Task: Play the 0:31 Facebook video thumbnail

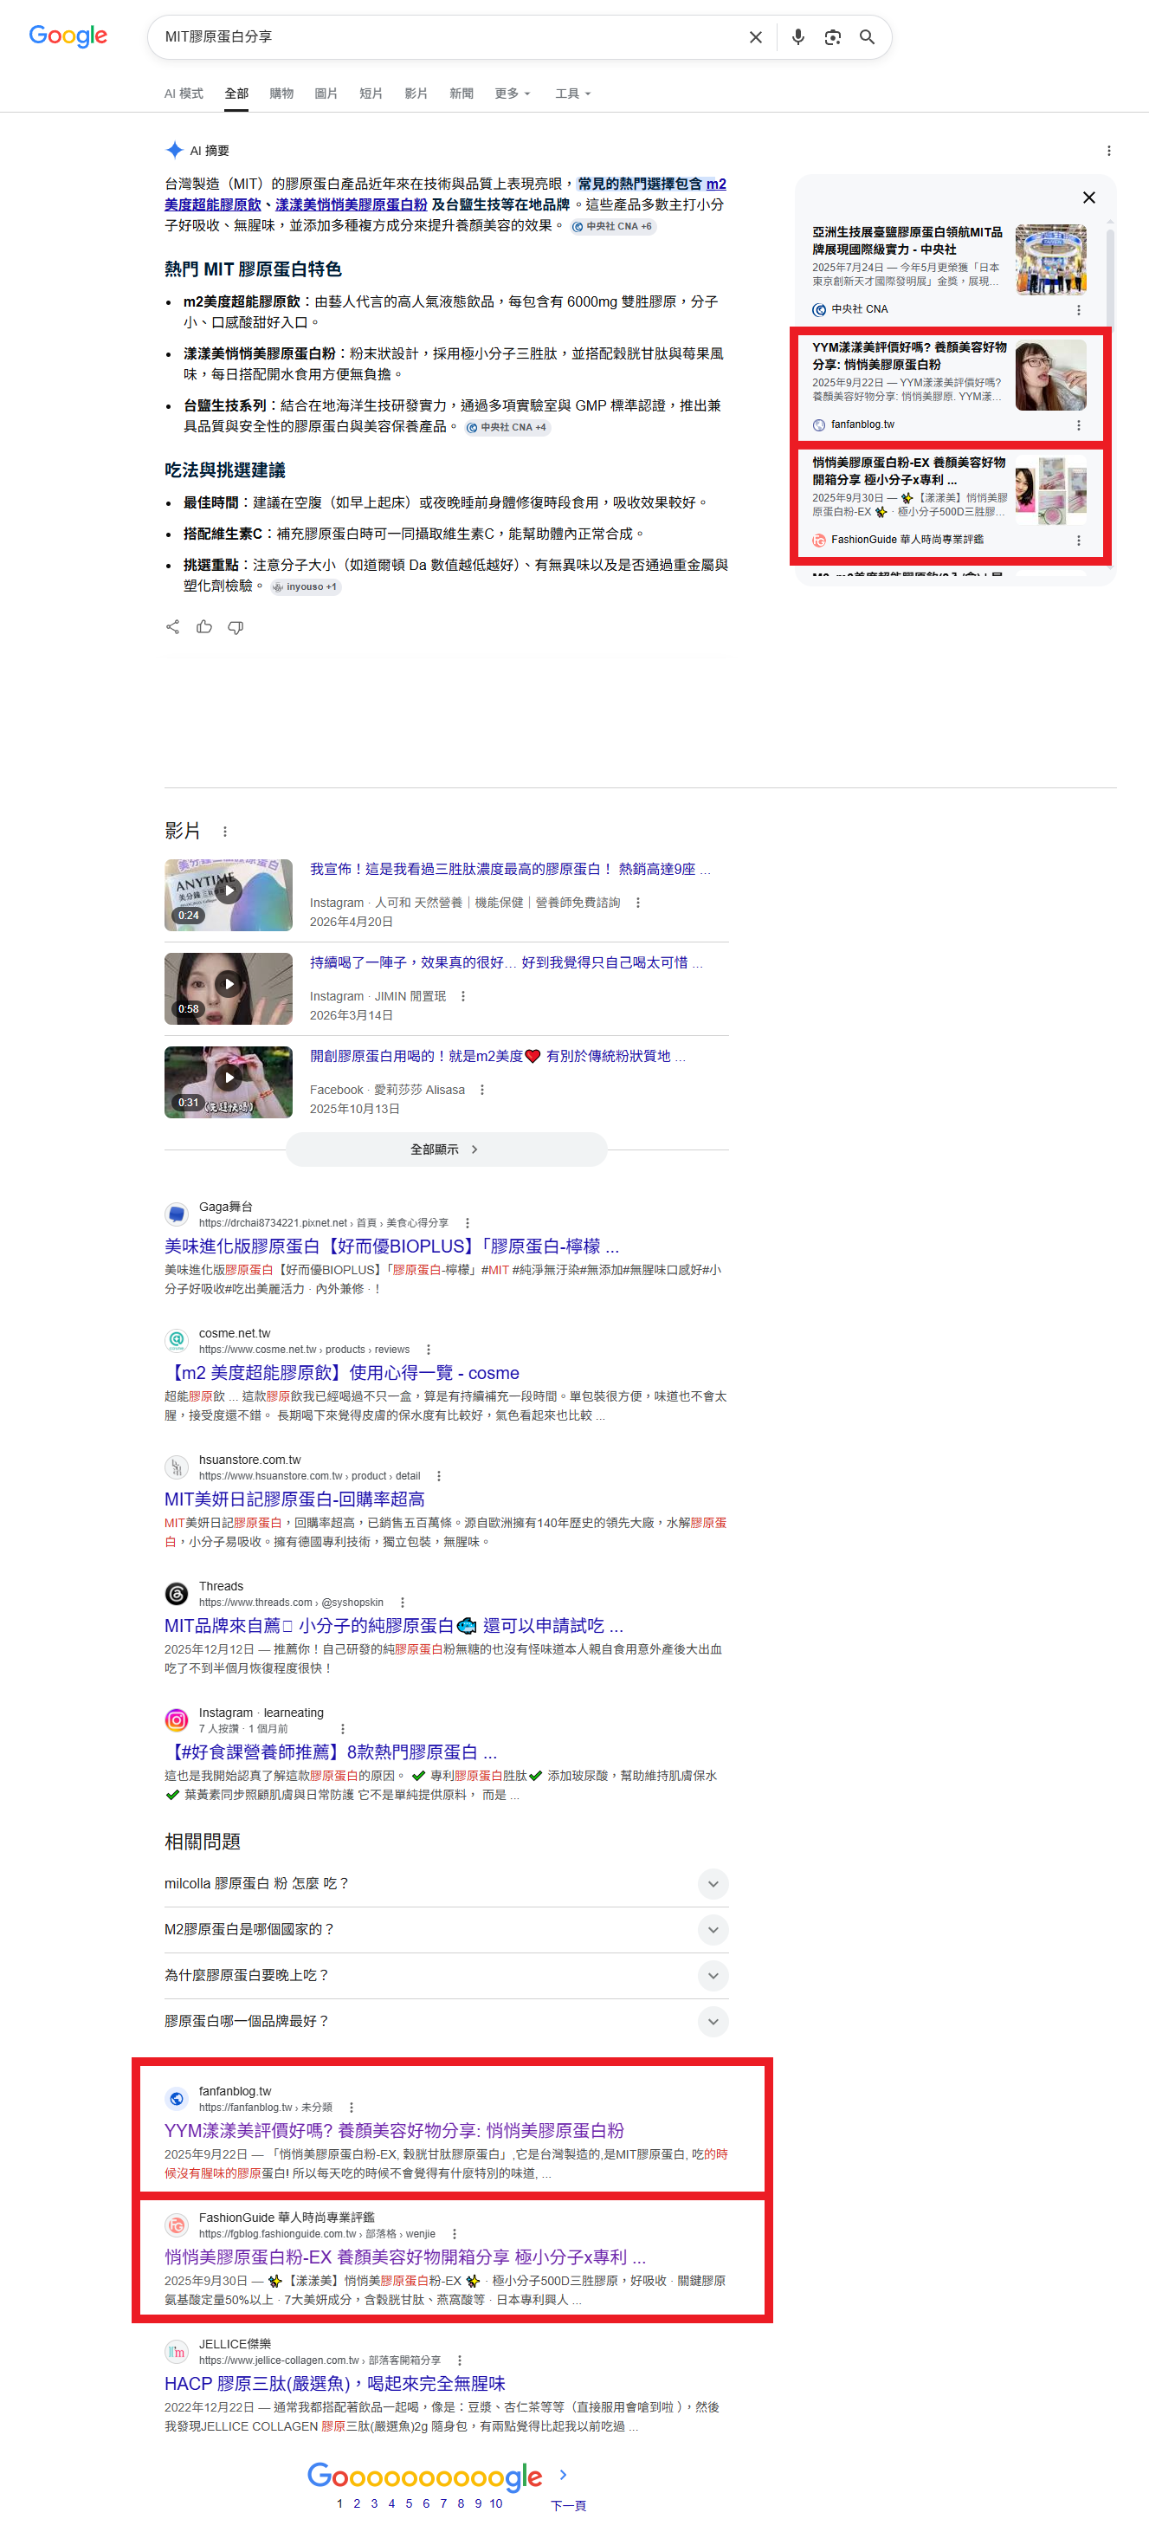Action: pos(228,1081)
